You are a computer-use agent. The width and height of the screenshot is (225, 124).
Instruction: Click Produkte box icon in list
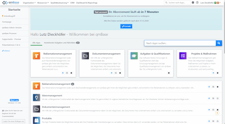[x=36, y=120]
